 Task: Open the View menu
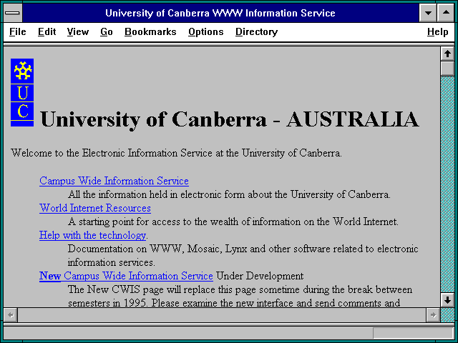coord(78,31)
